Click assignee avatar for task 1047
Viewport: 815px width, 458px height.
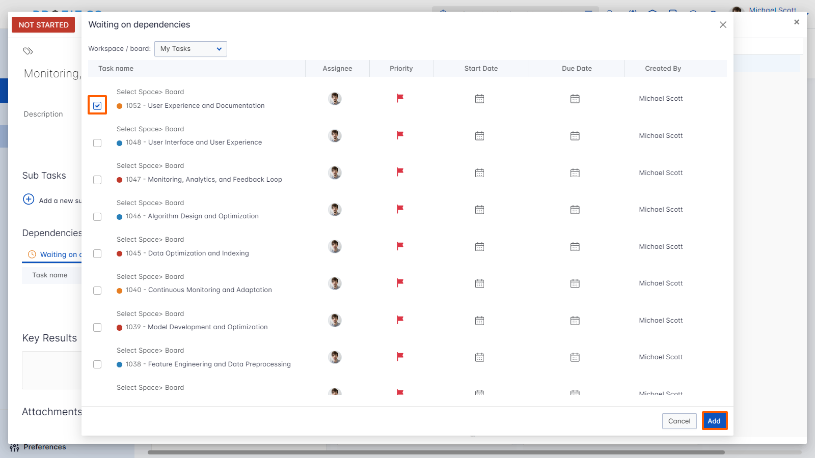click(x=335, y=173)
